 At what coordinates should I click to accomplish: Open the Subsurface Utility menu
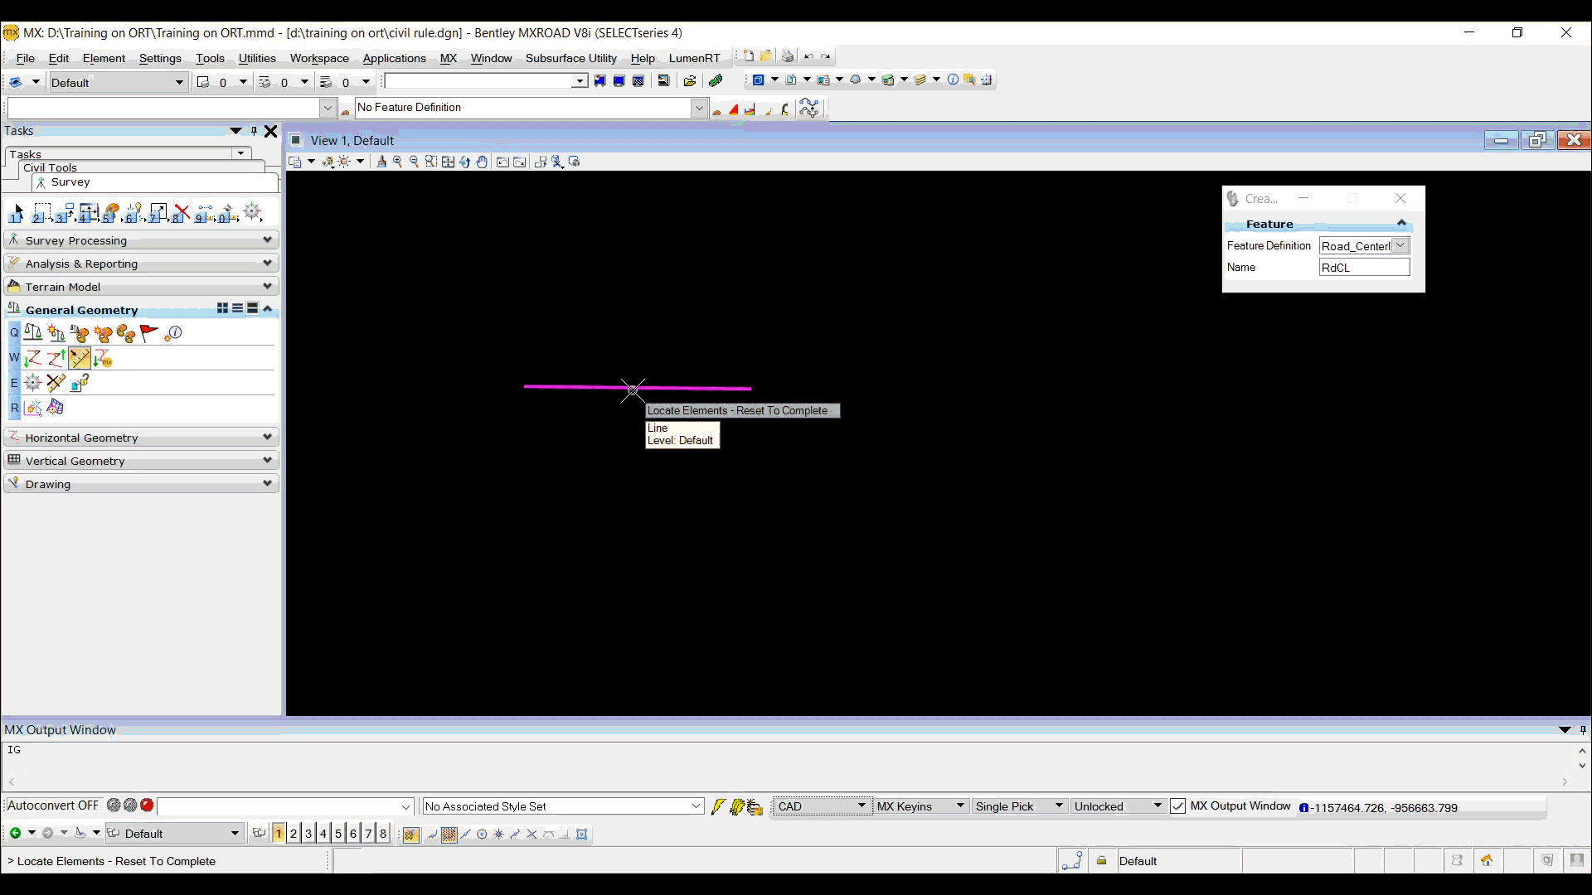[x=570, y=58]
